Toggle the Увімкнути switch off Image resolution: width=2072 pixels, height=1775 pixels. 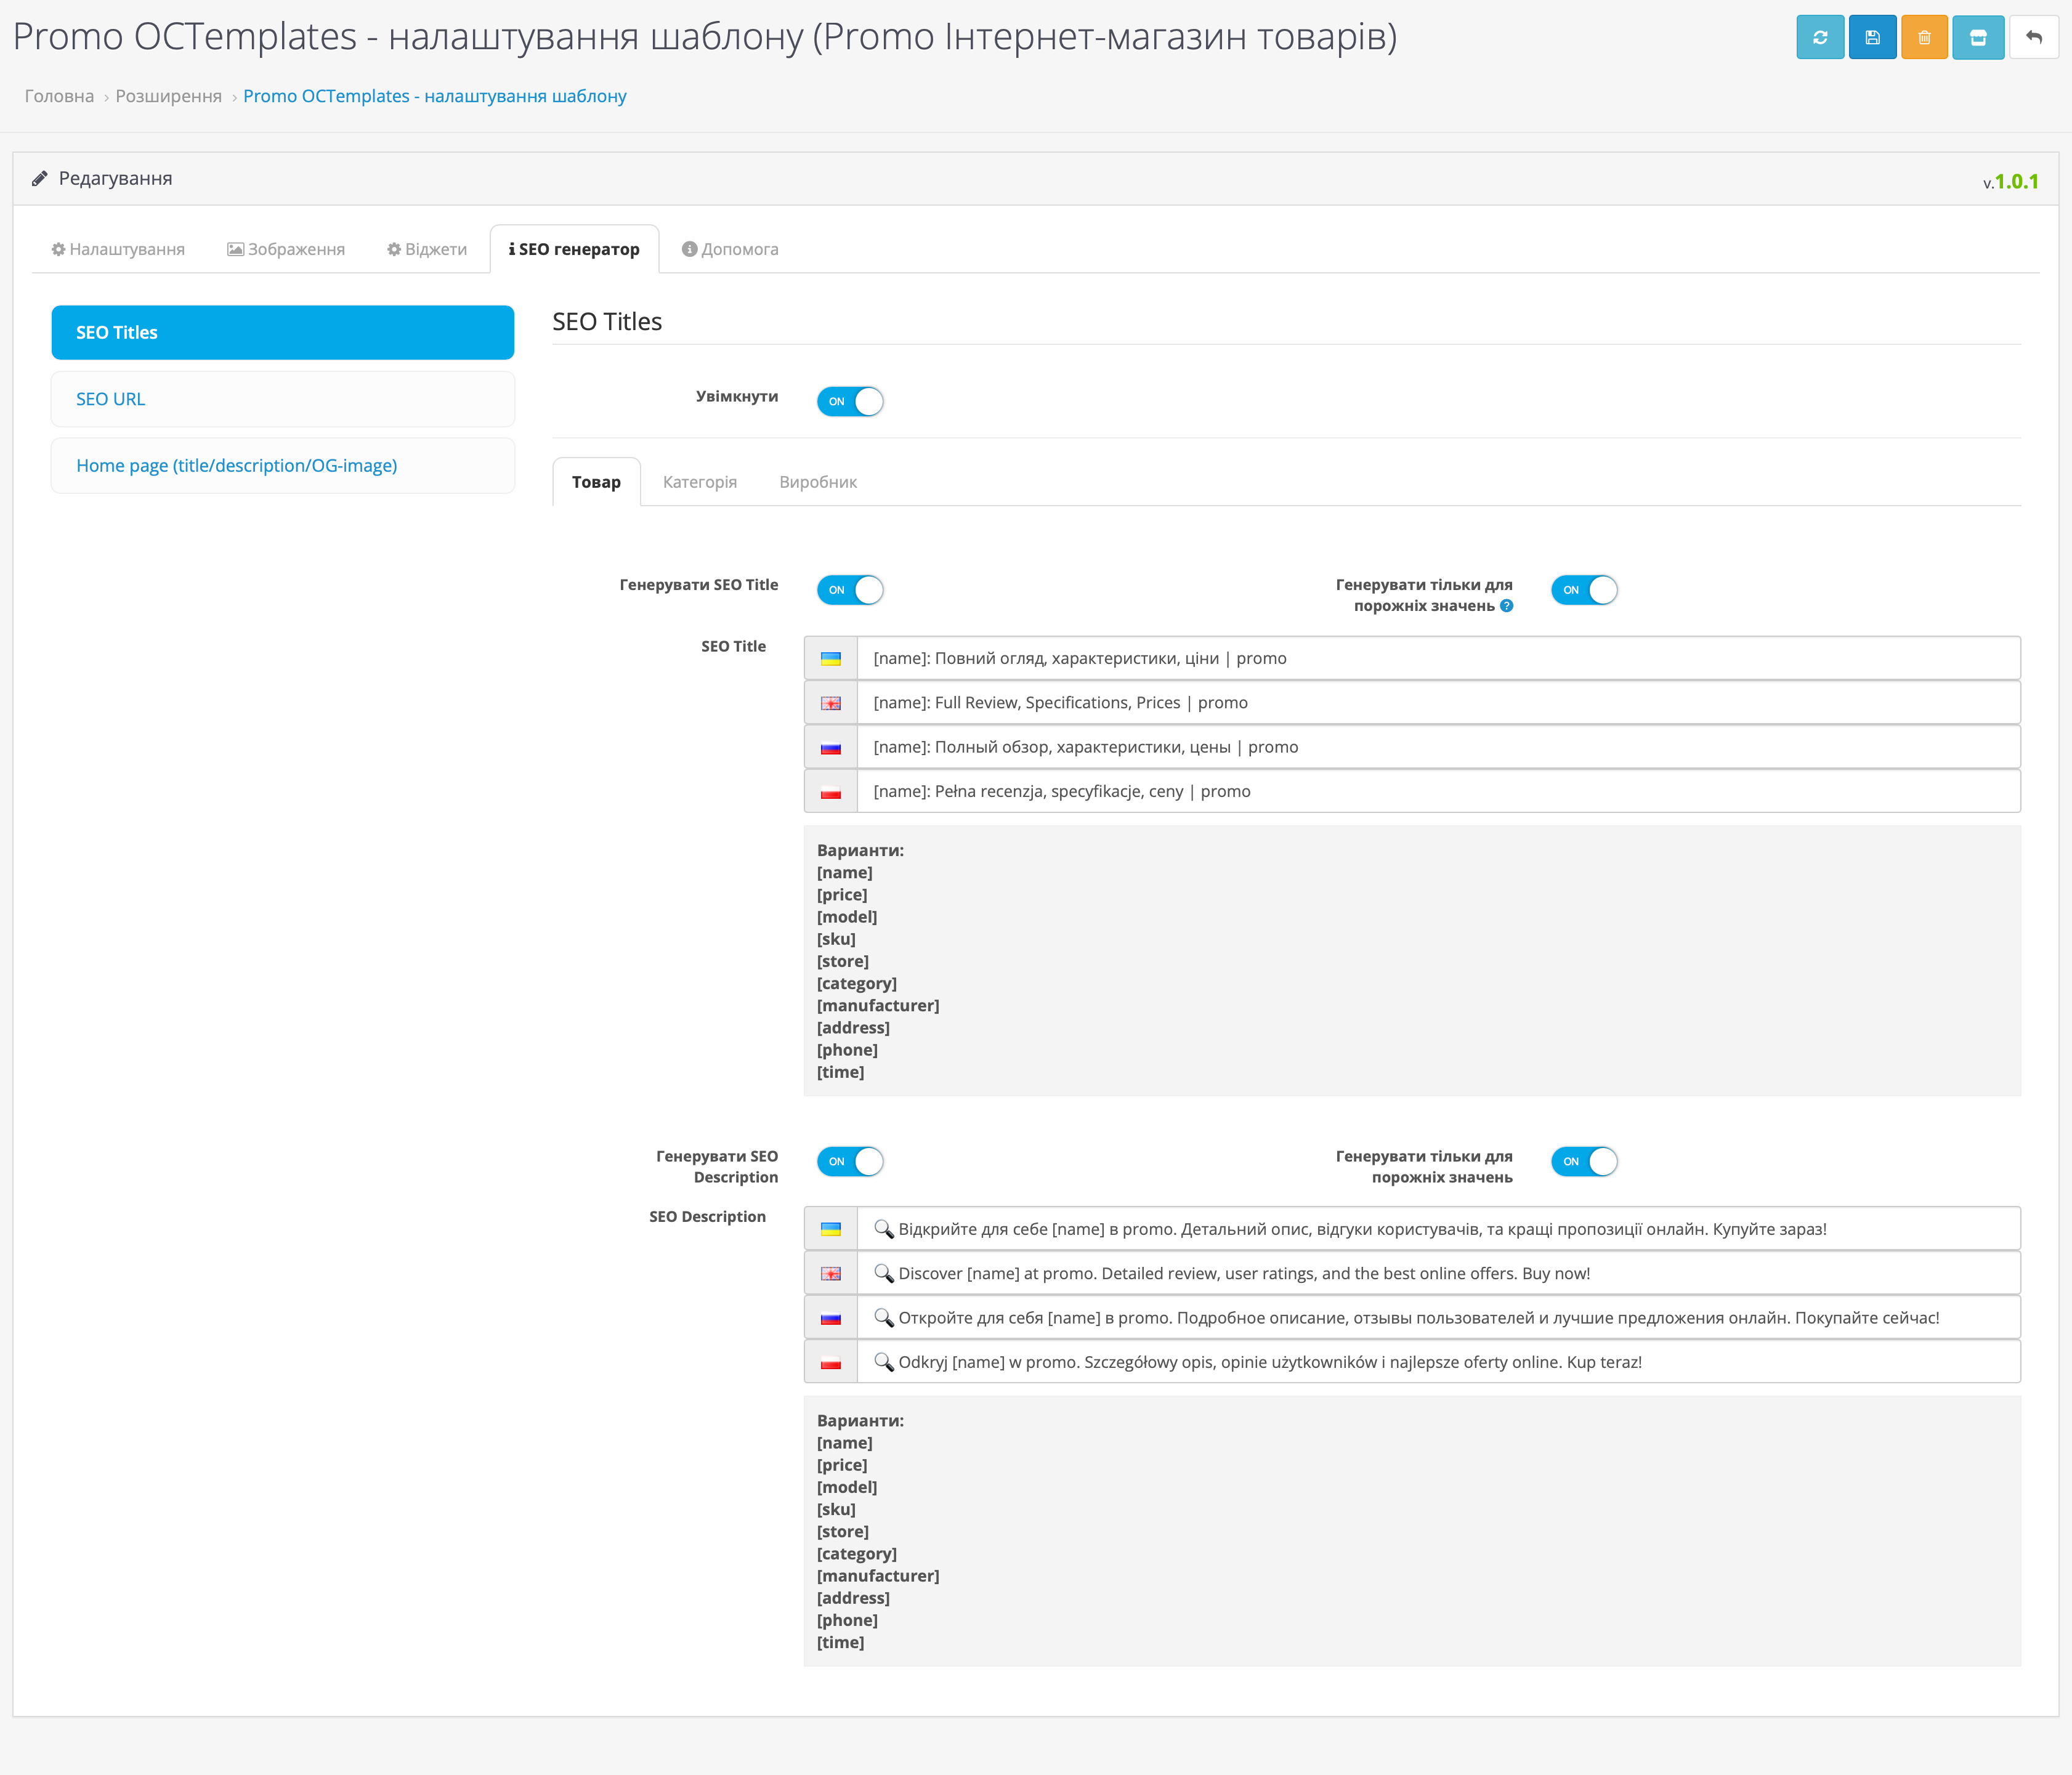pos(850,402)
